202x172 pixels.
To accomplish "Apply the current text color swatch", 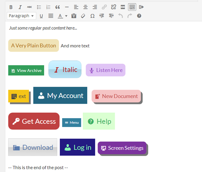I will pos(60,16).
